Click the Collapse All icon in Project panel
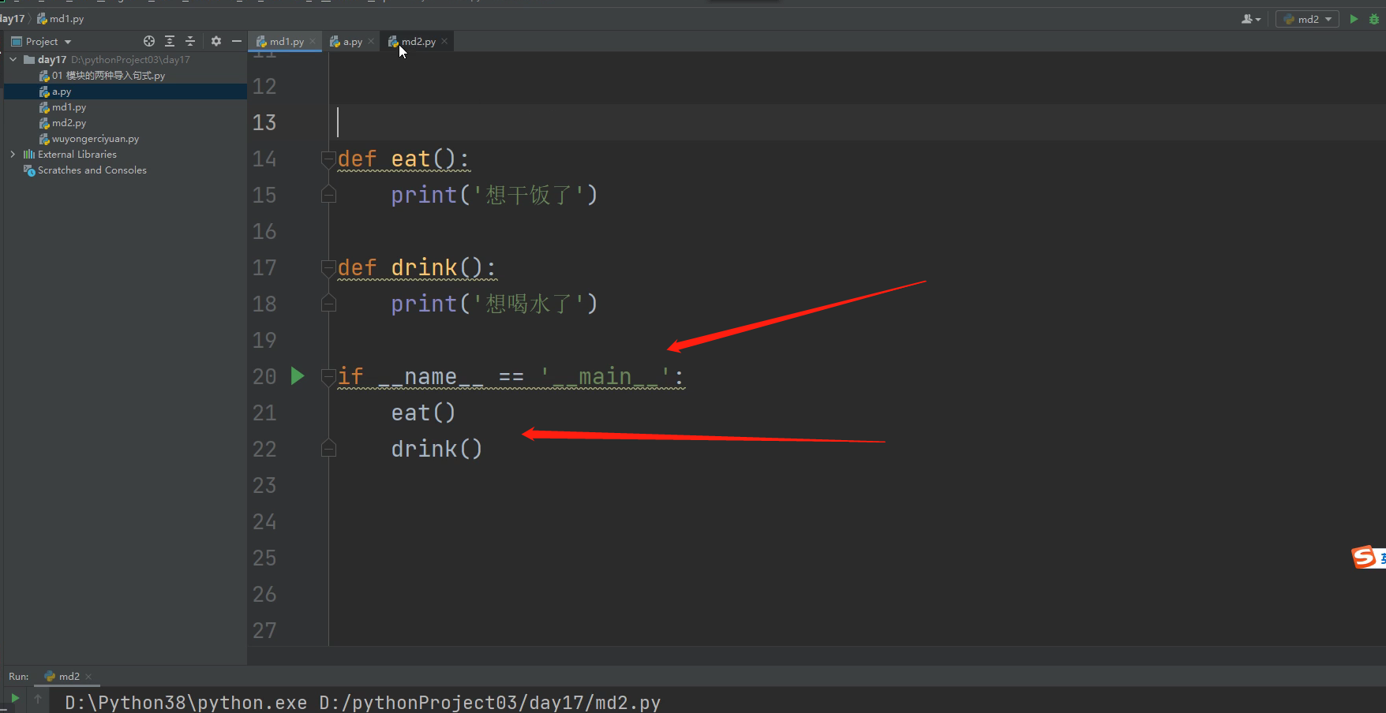The height and width of the screenshot is (713, 1386). [190, 41]
